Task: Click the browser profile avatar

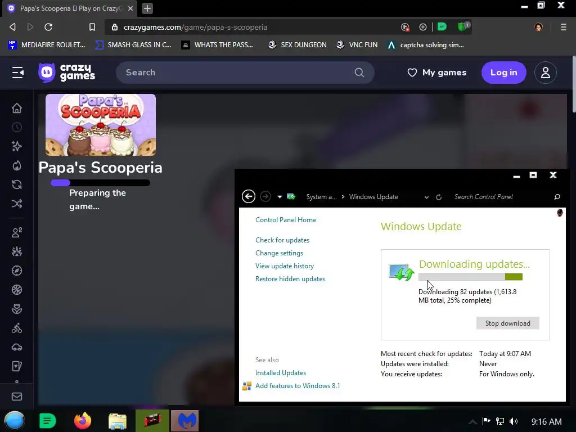Action: [x=538, y=27]
